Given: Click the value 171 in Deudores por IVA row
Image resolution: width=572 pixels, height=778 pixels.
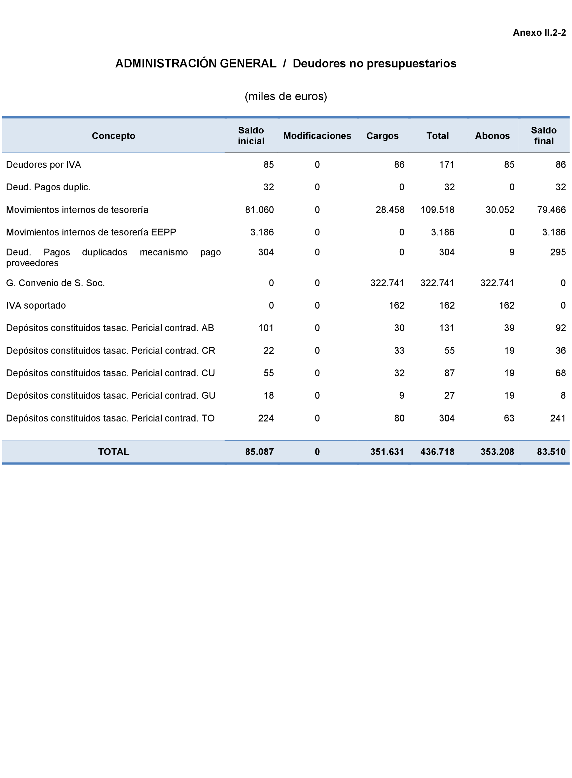Looking at the screenshot, I should (x=447, y=165).
